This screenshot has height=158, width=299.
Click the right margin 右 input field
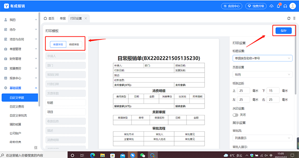point(273,100)
